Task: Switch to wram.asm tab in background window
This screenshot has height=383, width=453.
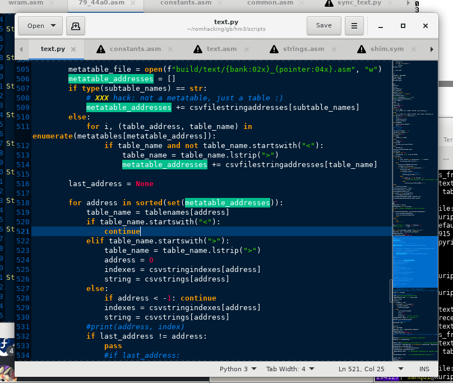Action: coord(26,3)
